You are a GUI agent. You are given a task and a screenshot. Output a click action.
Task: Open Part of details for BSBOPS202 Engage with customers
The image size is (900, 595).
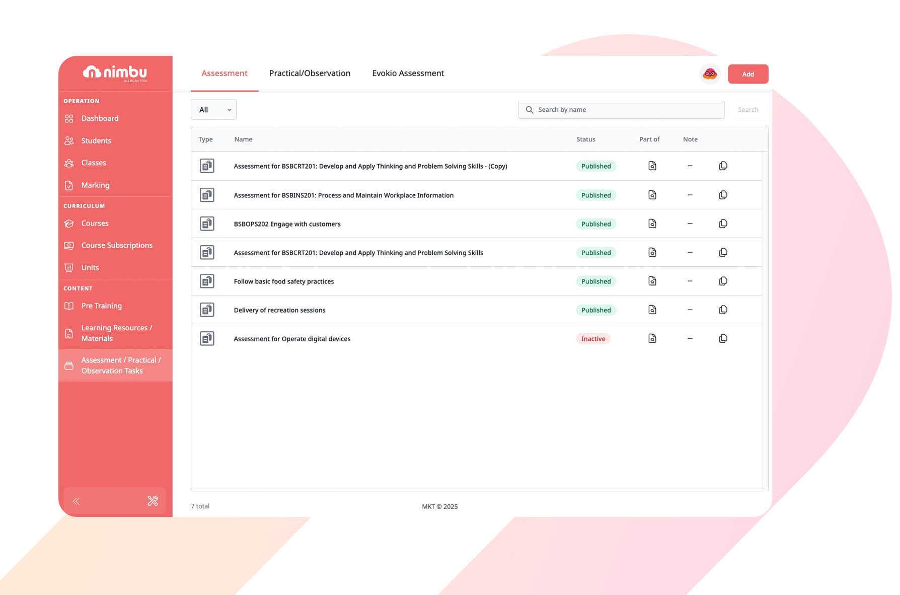(x=652, y=223)
